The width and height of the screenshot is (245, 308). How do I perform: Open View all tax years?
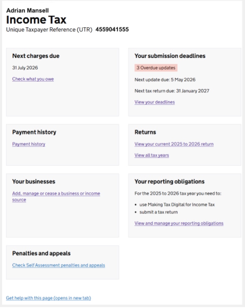tap(151, 155)
